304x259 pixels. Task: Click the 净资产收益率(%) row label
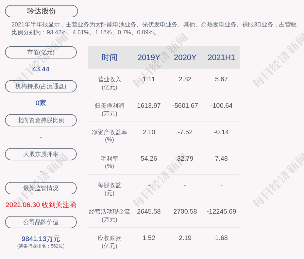[110, 136]
